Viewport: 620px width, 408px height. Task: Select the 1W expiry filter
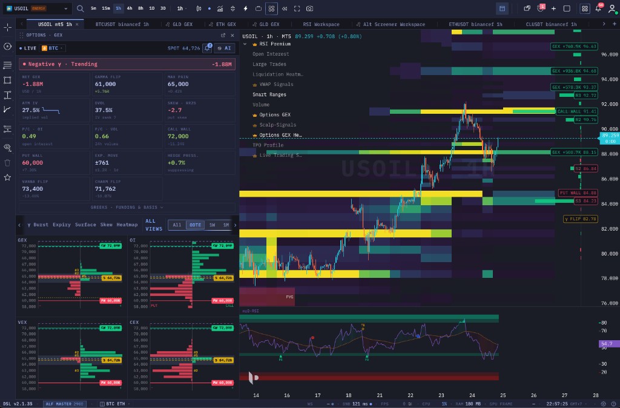(x=212, y=225)
